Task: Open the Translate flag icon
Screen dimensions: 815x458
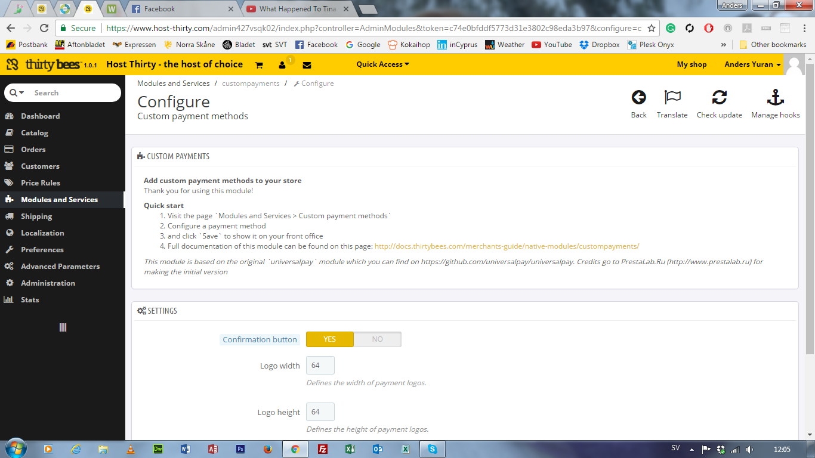Action: pyautogui.click(x=672, y=98)
